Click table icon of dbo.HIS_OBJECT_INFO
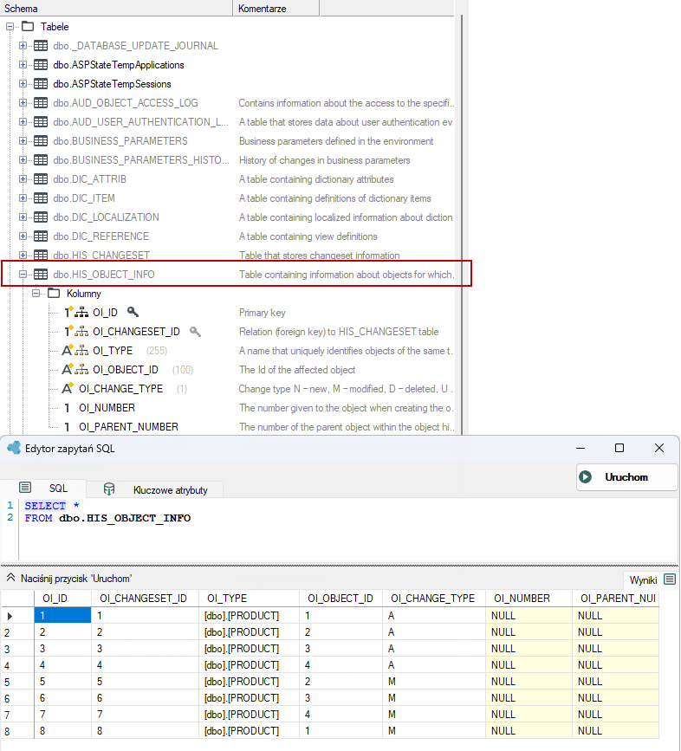 (41, 275)
